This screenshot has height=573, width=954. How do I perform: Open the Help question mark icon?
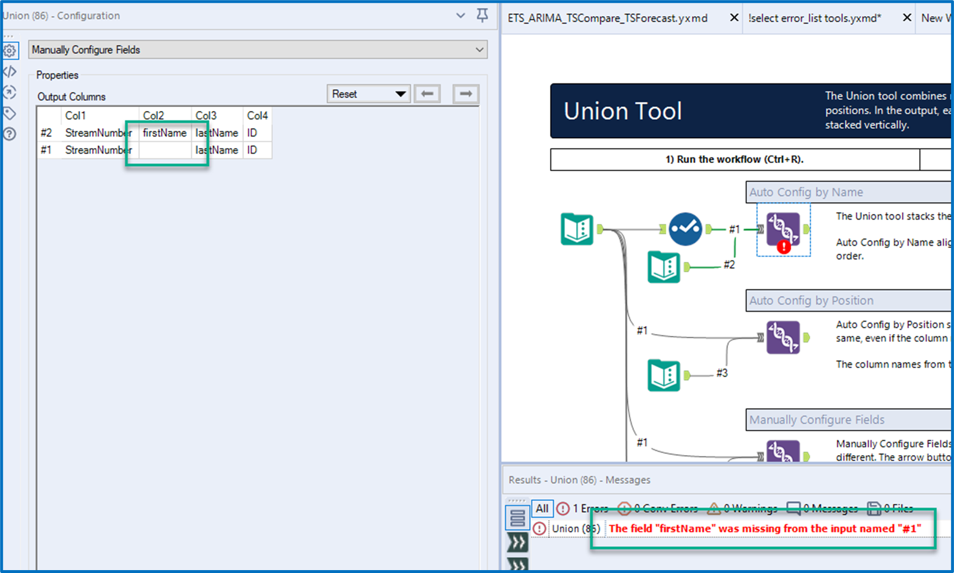click(x=10, y=134)
